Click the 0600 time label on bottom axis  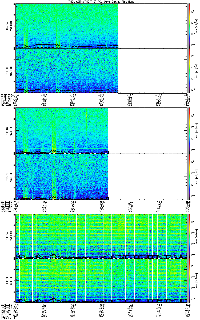(16, 316)
